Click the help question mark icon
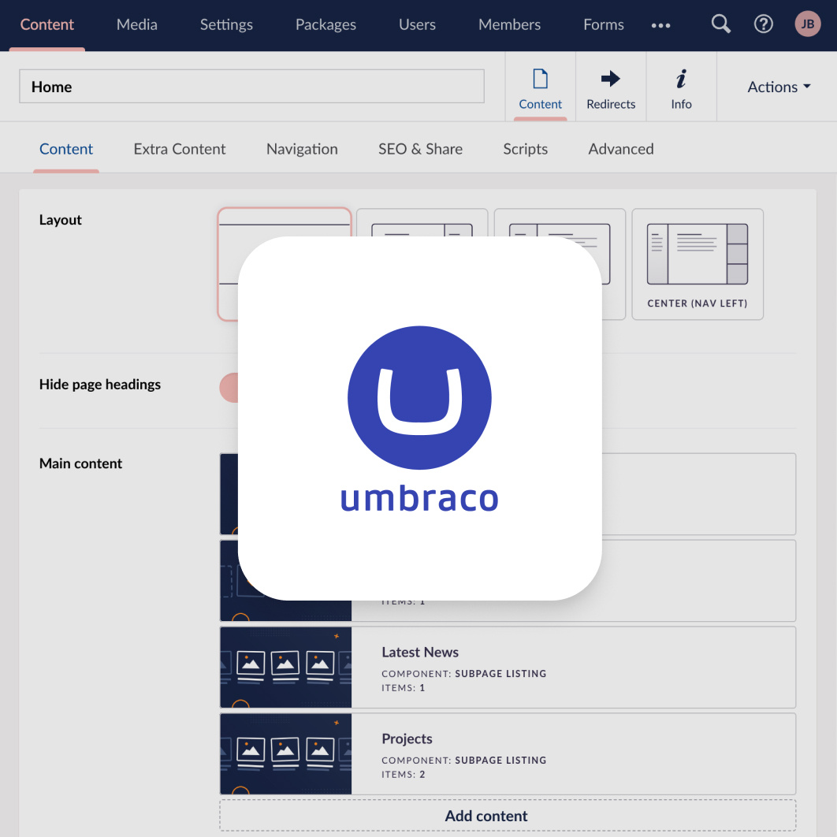This screenshot has height=837, width=837. click(763, 24)
